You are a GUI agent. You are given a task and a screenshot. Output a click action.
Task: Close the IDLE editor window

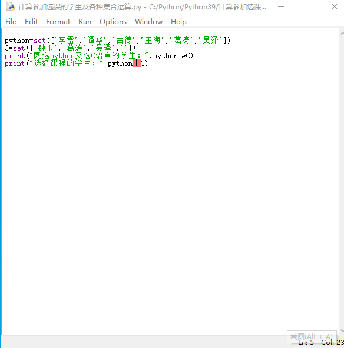[334, 7]
